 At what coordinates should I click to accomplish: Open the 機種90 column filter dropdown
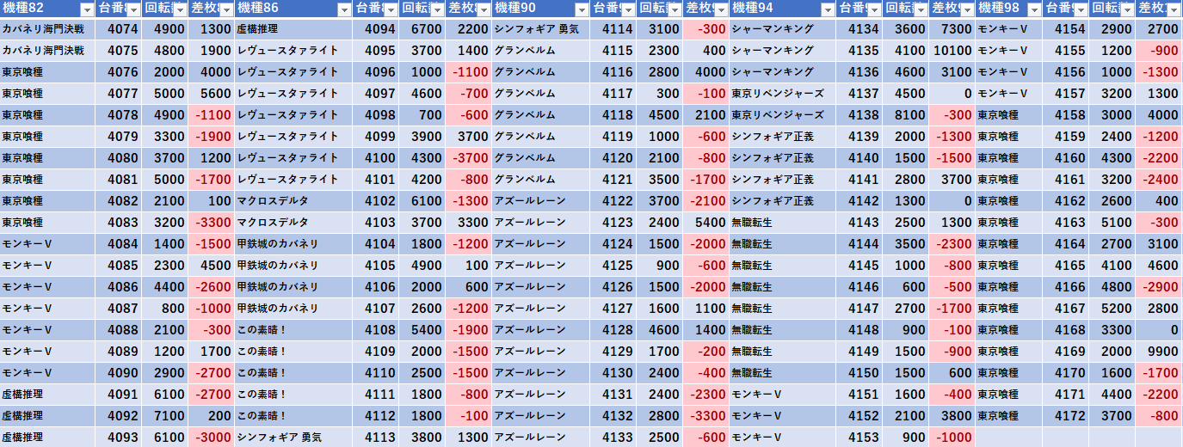(582, 9)
